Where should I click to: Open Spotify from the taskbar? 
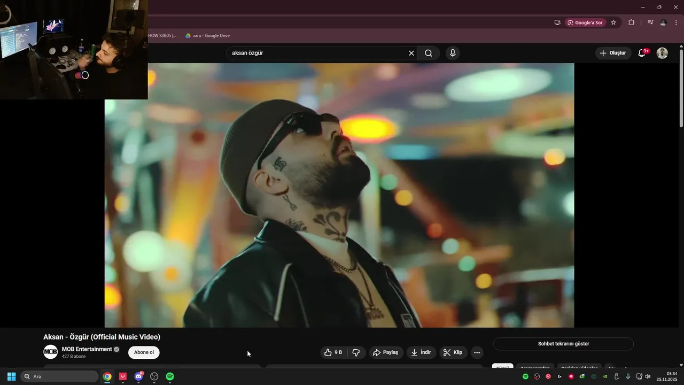(170, 376)
